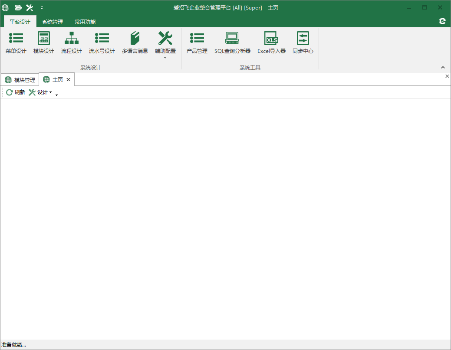
Task: Click the 辅助配置 wrench icon
Action: pos(165,38)
